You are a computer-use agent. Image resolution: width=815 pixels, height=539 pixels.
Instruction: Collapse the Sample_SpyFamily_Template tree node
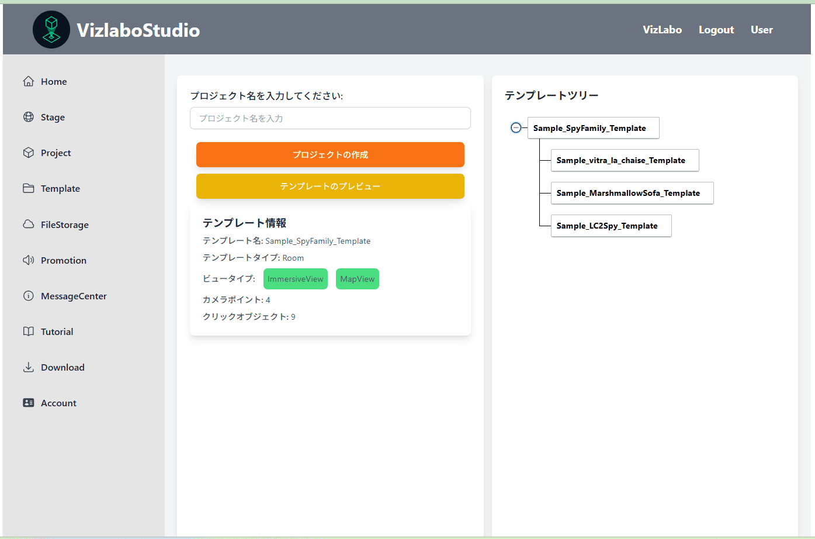click(x=516, y=128)
